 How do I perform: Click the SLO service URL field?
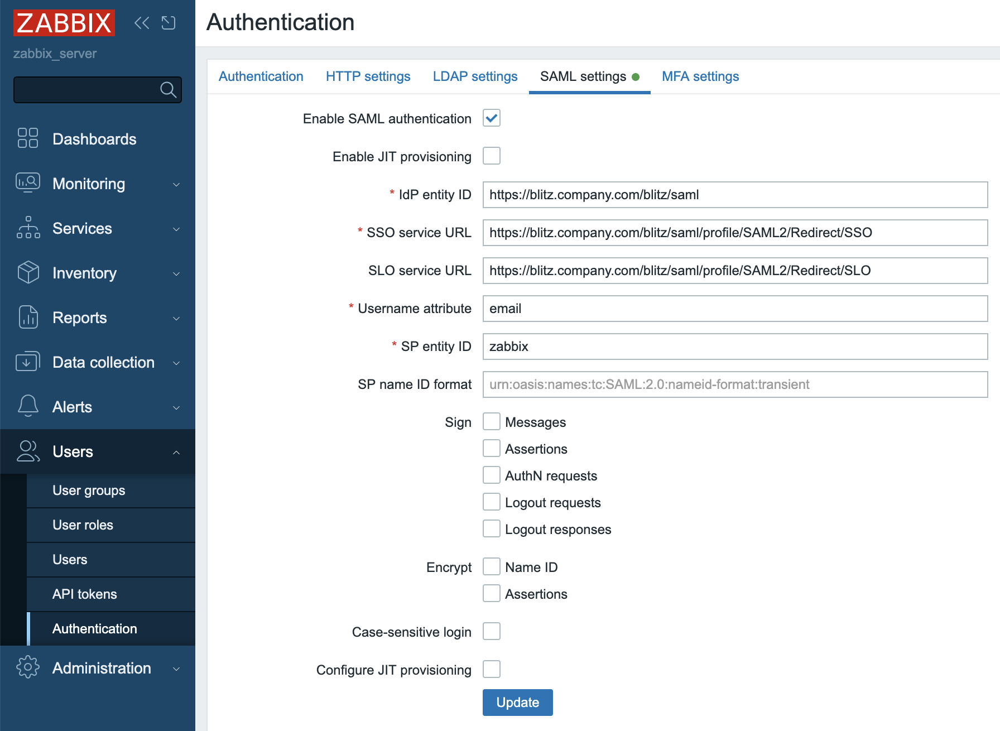click(x=735, y=271)
